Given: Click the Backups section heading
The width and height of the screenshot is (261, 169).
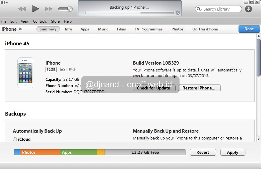Looking at the screenshot, I should (16, 114).
